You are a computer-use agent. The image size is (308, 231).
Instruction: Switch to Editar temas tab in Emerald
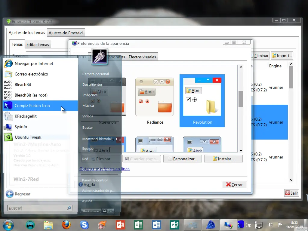point(38,45)
